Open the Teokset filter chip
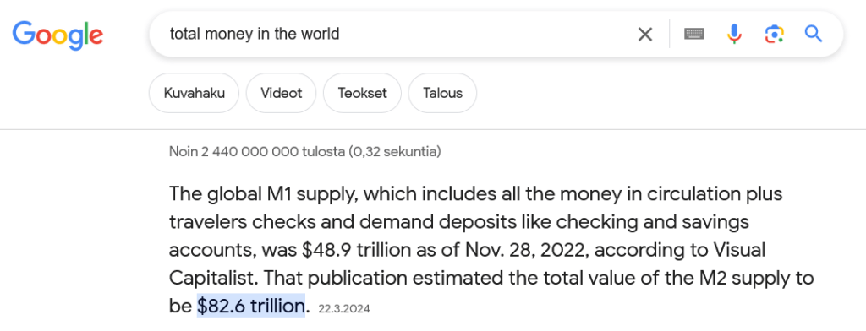 pyautogui.click(x=362, y=93)
